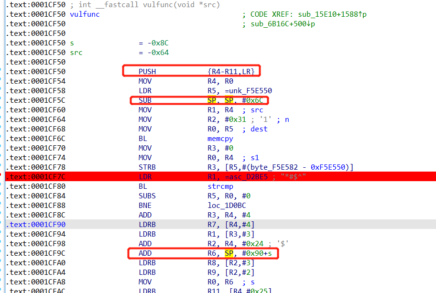Click the red breakpoint line at 0001CF7C
The image size is (436, 293).
(x=220, y=177)
